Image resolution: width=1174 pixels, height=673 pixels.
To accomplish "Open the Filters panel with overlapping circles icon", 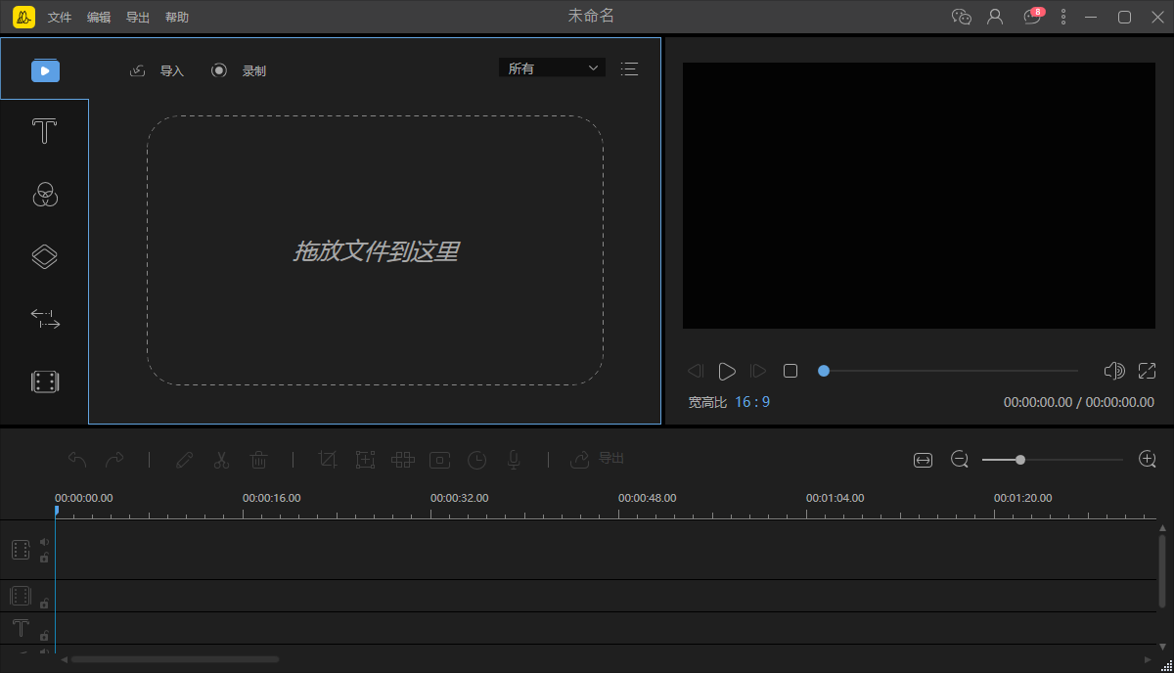I will (x=45, y=194).
